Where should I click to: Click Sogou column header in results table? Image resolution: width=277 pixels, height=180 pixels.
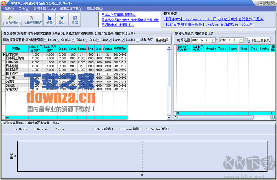(82, 49)
